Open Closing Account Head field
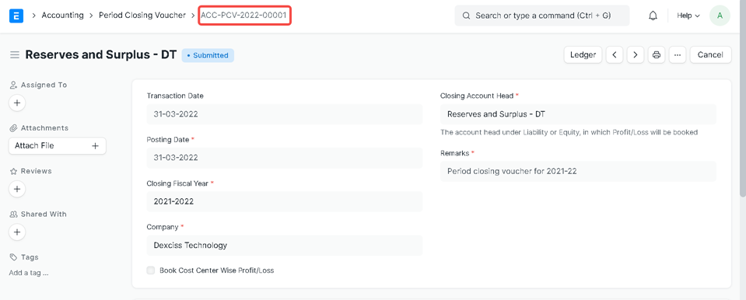 tap(578, 114)
